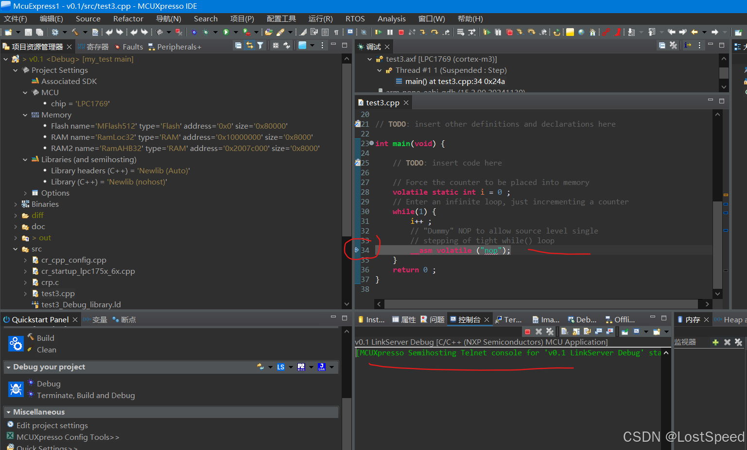Click the Collapse All icon in project explorer

click(x=238, y=45)
